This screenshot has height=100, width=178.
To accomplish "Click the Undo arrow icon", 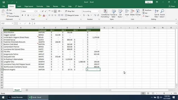I will [x=8, y=2].
